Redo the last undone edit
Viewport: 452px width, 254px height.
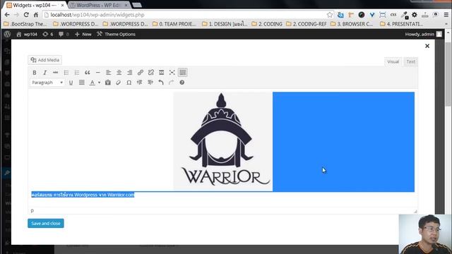click(x=171, y=83)
